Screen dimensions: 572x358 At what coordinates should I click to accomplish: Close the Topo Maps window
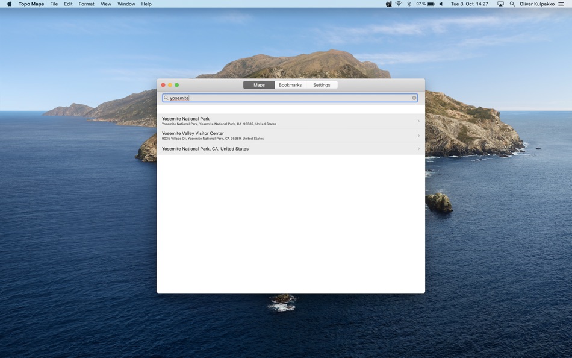tap(163, 85)
